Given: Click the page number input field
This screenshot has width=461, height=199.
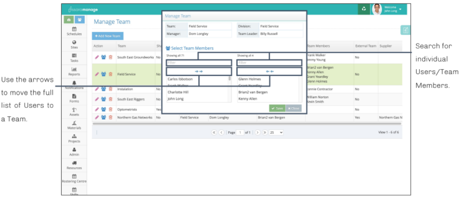Looking at the screenshot, I should (240, 132).
